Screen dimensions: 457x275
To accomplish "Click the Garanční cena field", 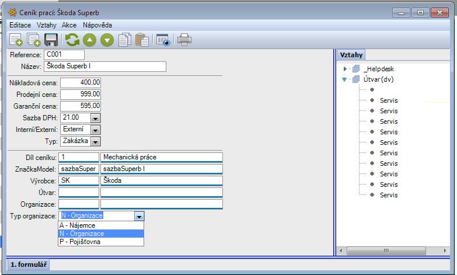I will coord(81,106).
